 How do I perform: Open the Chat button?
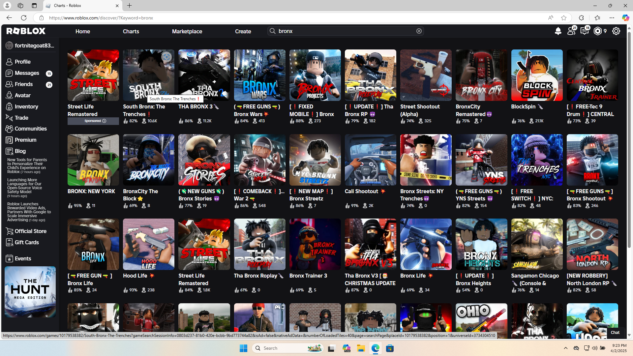[x=615, y=332]
